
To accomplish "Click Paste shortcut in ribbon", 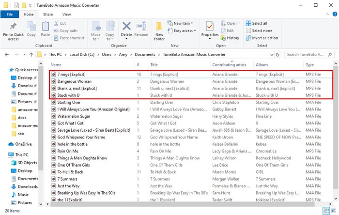I will [69, 38].
